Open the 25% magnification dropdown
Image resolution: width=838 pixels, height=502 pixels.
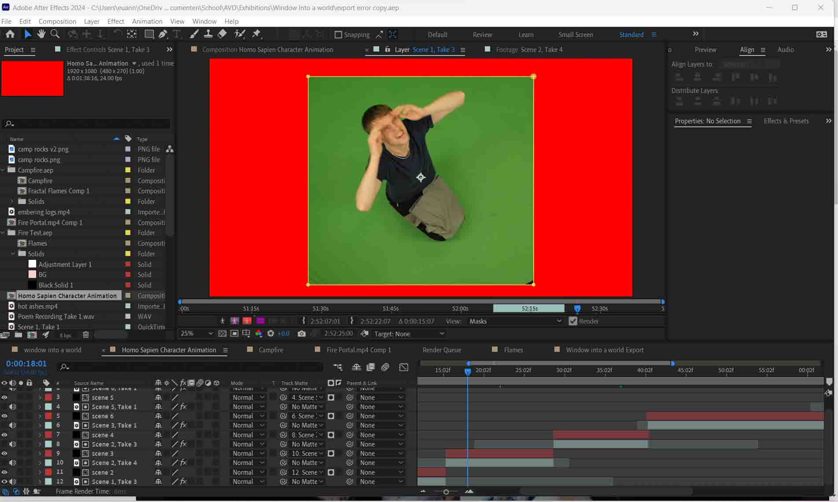(x=196, y=334)
